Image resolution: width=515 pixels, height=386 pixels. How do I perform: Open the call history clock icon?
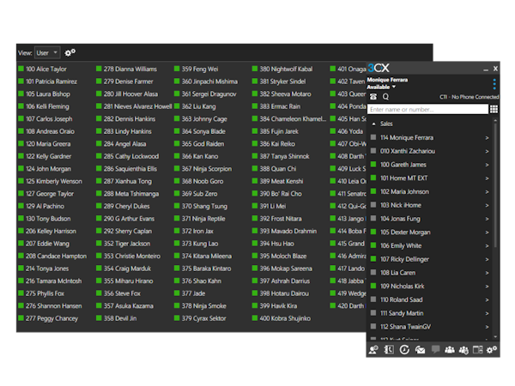click(404, 350)
